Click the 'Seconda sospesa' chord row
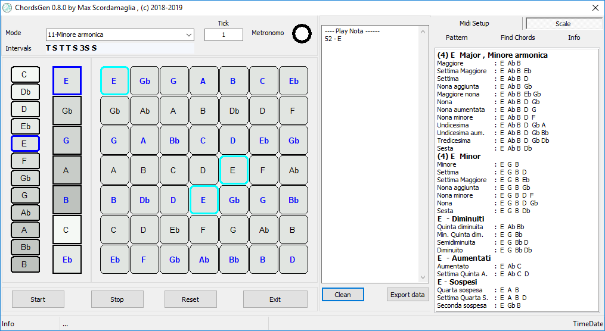 (479, 305)
